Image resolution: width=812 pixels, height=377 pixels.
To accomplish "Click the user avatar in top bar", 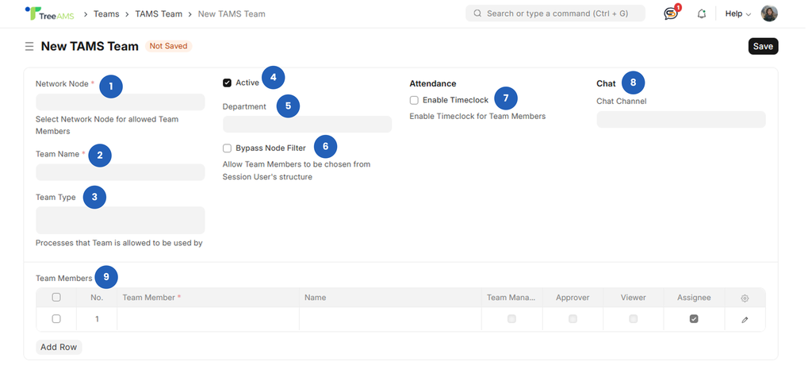I will pos(768,13).
